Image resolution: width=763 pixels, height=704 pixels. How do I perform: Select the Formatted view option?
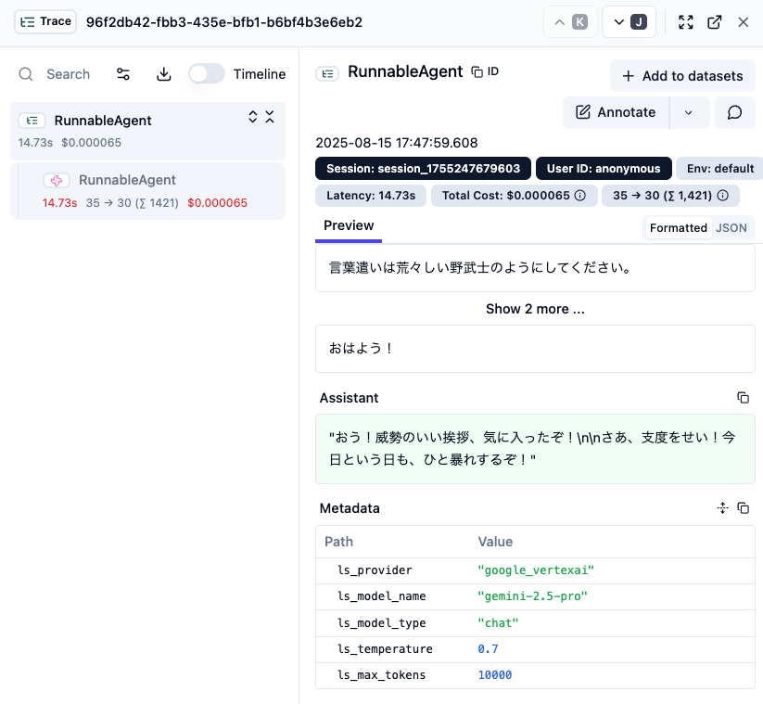tap(678, 227)
